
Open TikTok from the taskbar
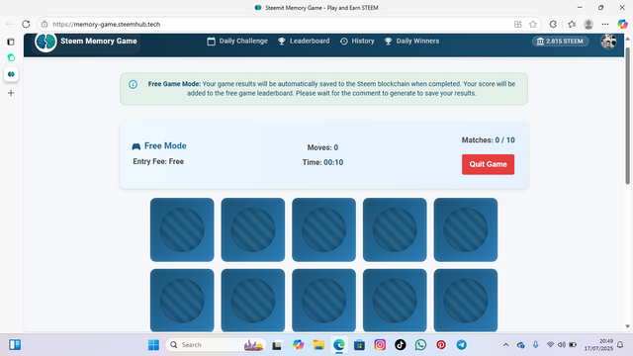[x=400, y=345]
